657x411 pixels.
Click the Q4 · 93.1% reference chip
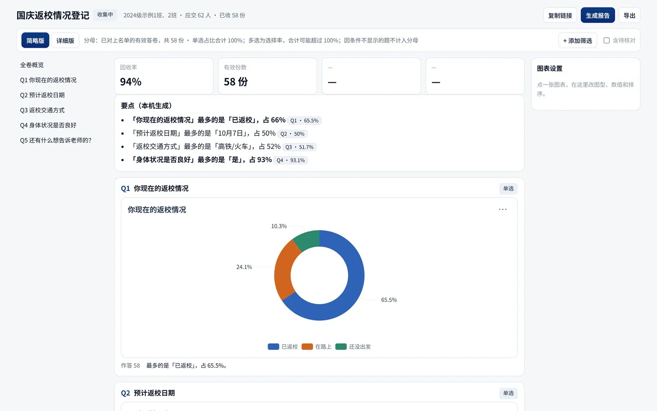(291, 160)
